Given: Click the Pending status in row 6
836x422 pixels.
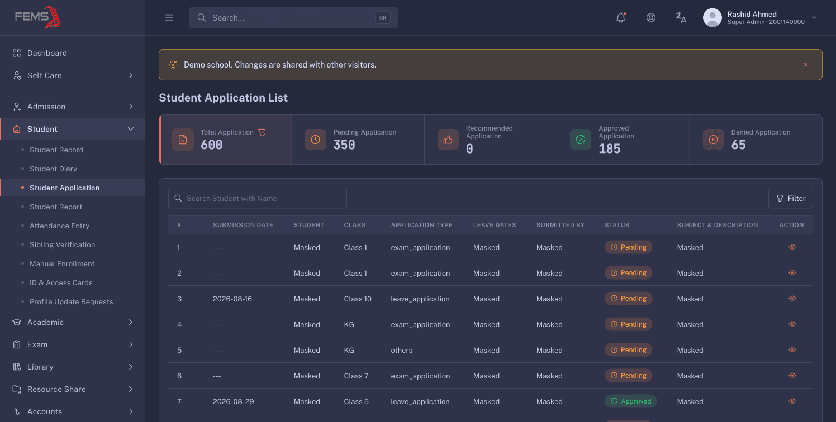Looking at the screenshot, I should [629, 376].
